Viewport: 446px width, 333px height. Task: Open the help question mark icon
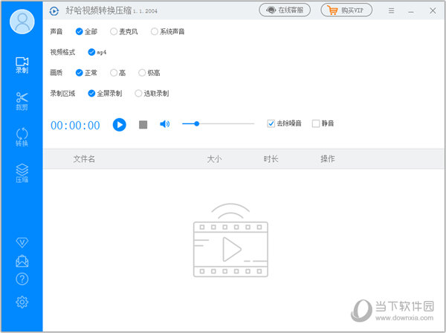(x=22, y=279)
